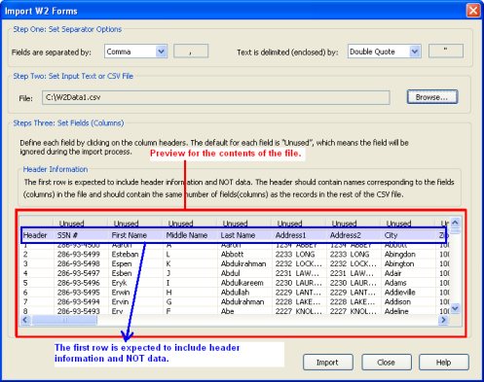Click the horizontal scrollbar thumb
The height and width of the screenshot is (382, 484).
pyautogui.click(x=64, y=320)
